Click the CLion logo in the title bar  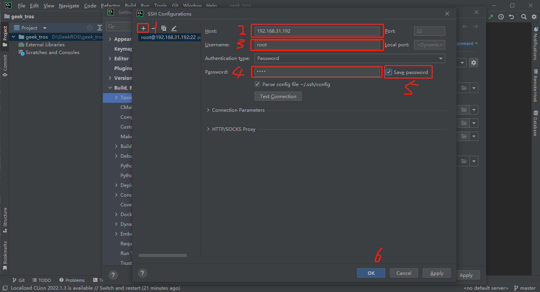pos(8,5)
